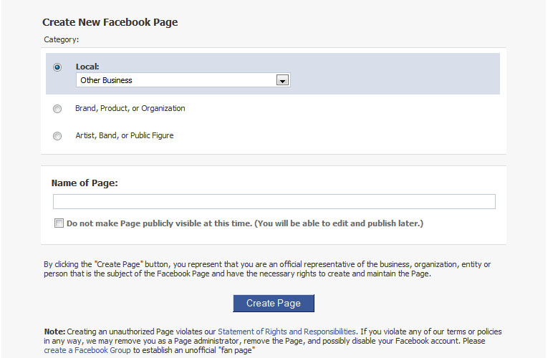
Task: Check the Do not make Page publicly visible box
Action: [x=59, y=223]
